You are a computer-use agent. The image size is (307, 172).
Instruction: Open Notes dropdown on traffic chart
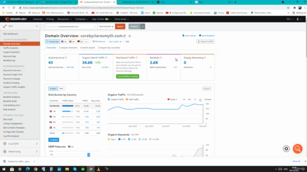click(x=172, y=99)
